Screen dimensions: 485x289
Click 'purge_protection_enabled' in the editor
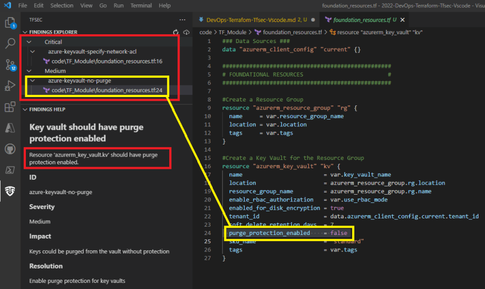[x=270, y=233]
